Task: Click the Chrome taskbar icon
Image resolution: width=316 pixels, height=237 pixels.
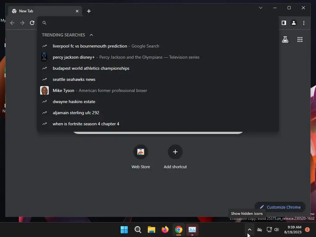Action: [x=179, y=230]
